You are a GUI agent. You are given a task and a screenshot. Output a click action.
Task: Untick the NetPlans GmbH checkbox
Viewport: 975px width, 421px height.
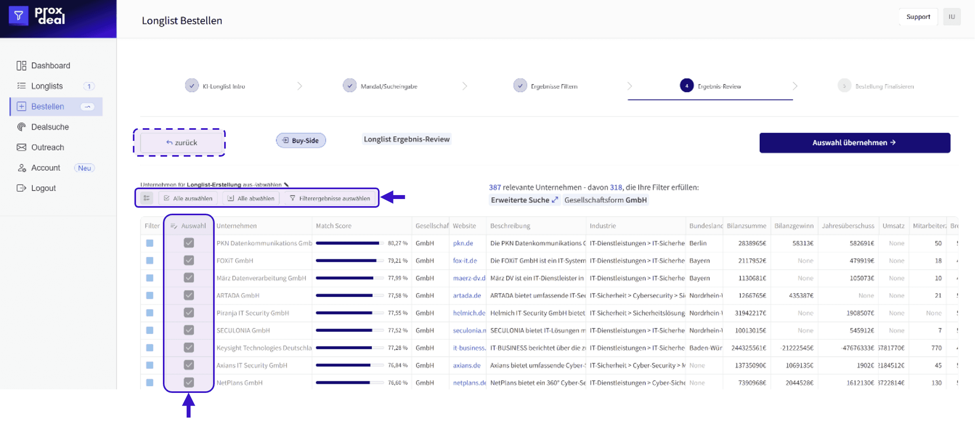coord(189,382)
